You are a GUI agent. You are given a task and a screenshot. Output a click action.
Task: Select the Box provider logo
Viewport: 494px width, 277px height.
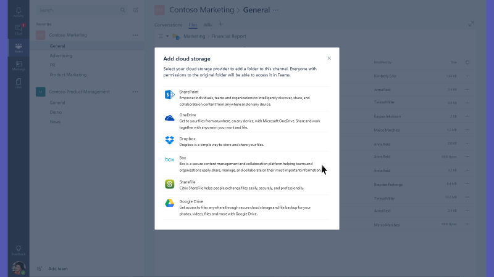click(x=170, y=159)
